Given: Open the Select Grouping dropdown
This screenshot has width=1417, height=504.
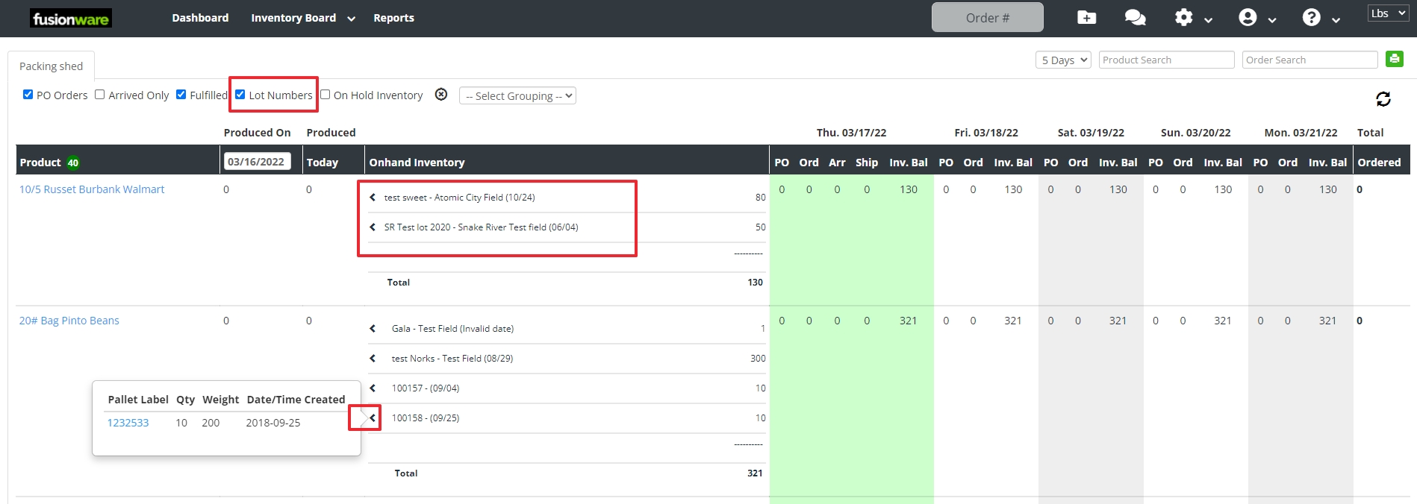Looking at the screenshot, I should tap(517, 96).
